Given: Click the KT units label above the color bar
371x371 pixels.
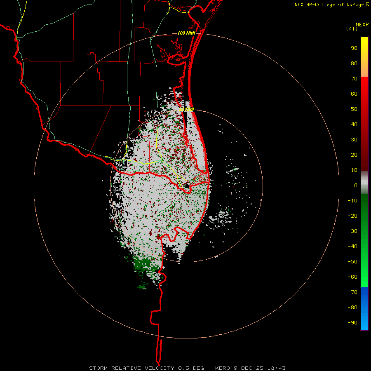Looking at the screenshot, I should click(x=352, y=28).
